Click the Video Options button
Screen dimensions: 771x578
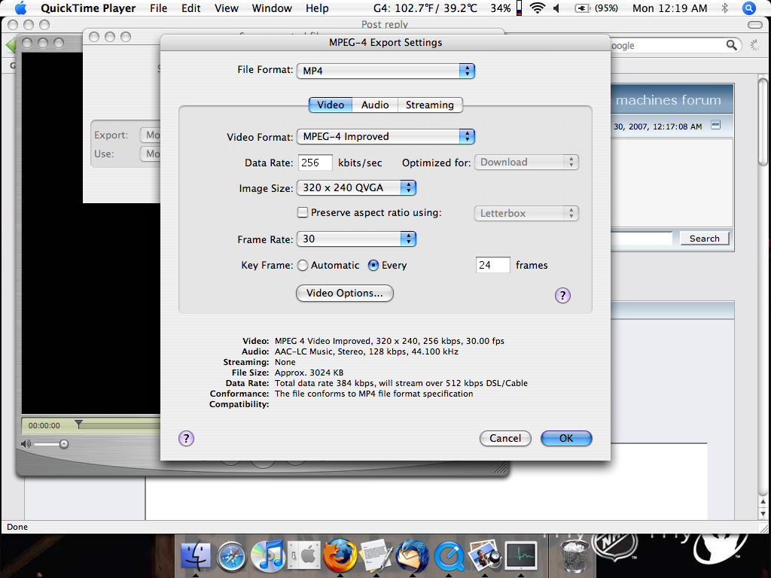(x=345, y=293)
